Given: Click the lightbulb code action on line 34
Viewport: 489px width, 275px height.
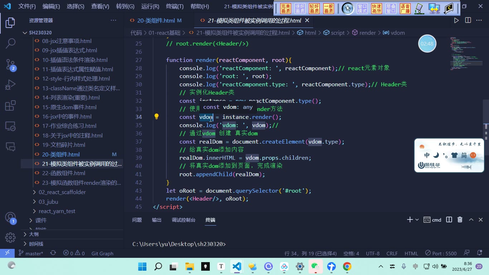Looking at the screenshot, I should (x=156, y=116).
